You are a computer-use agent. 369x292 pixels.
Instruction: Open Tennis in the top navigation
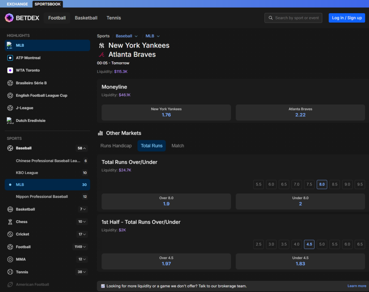click(114, 18)
